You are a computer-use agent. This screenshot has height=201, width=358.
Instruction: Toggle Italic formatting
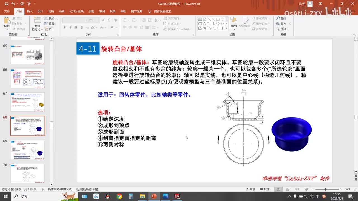(x=70, y=27)
